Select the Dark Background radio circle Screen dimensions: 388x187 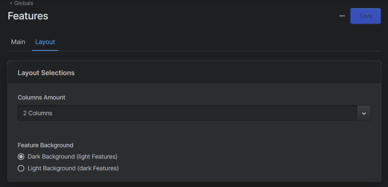coord(21,157)
